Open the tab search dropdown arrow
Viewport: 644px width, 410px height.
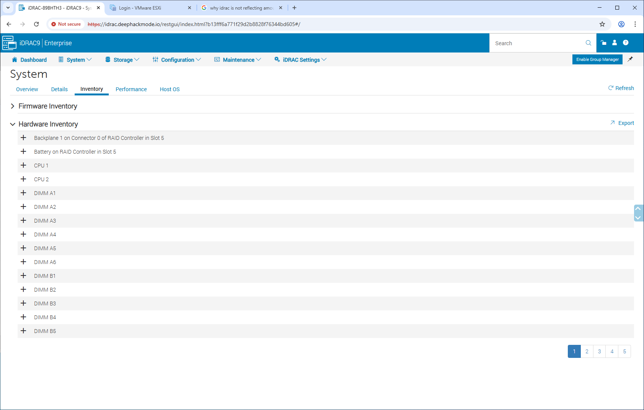tap(8, 8)
